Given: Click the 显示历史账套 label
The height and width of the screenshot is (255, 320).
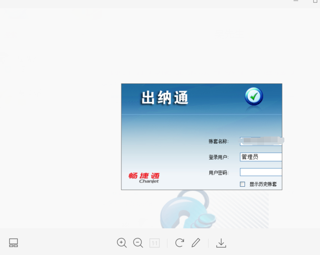Looking at the screenshot, I should (263, 184).
